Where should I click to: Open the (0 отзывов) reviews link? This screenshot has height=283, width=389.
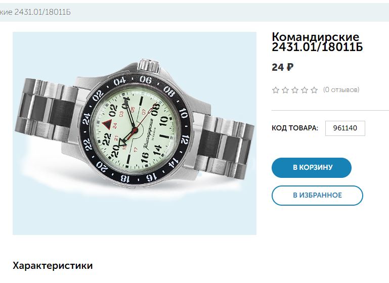click(x=341, y=90)
